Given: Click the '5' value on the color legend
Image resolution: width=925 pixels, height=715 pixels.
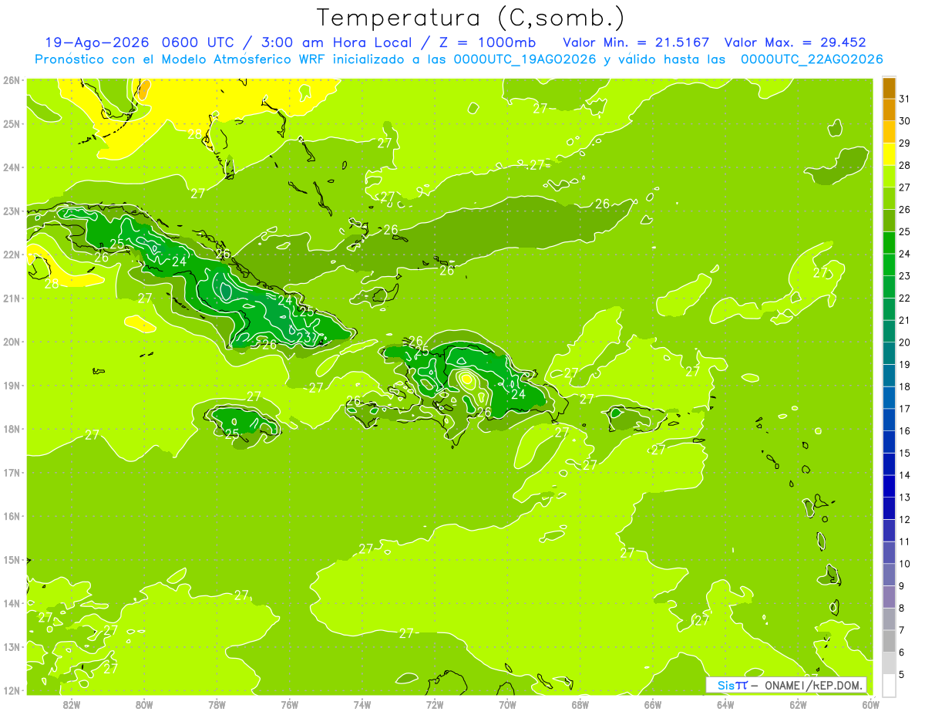Looking at the screenshot, I should [903, 675].
